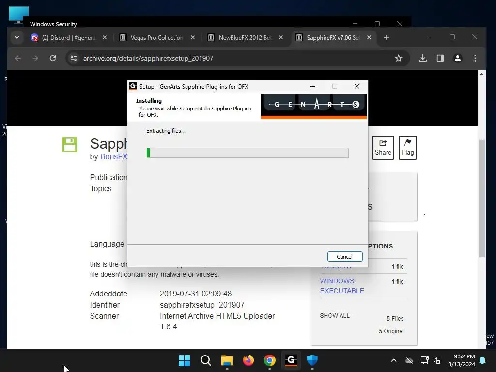Click the Share button on archive page

pos(383,148)
